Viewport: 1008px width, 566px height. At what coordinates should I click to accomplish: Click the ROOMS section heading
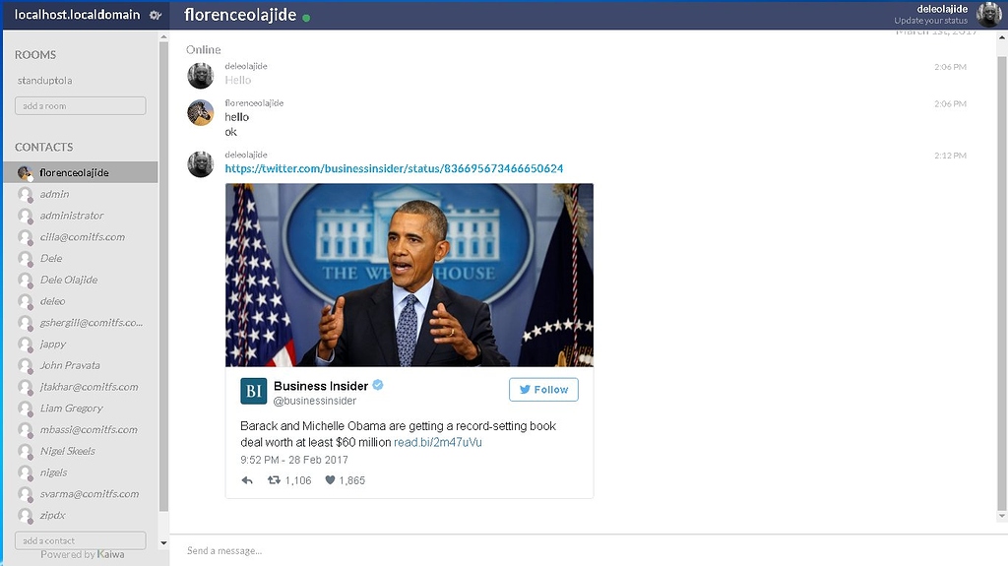point(35,55)
